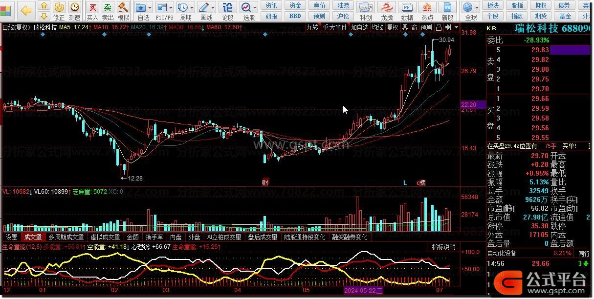This screenshot has width=594, height=299.
Task: Toggle 均线 moving averages display
Action: [377, 27]
